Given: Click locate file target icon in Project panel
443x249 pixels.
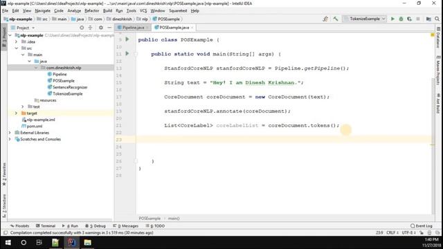Looking at the screenshot, I should click(82, 28).
